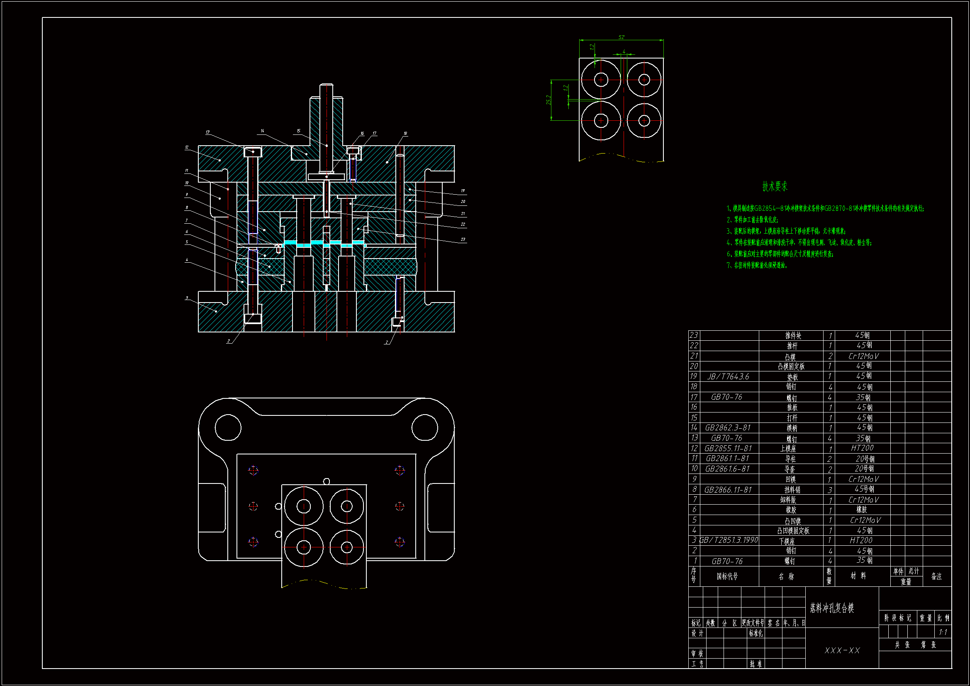Click the 1:1 scale value in title block
This screenshot has height=686, width=970.
(x=943, y=632)
